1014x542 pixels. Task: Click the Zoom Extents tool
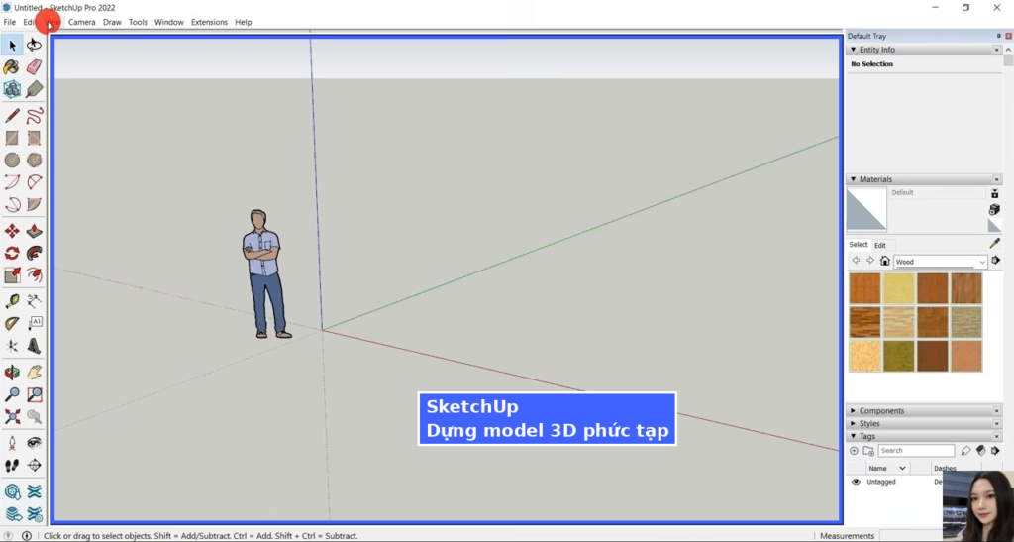(x=12, y=416)
